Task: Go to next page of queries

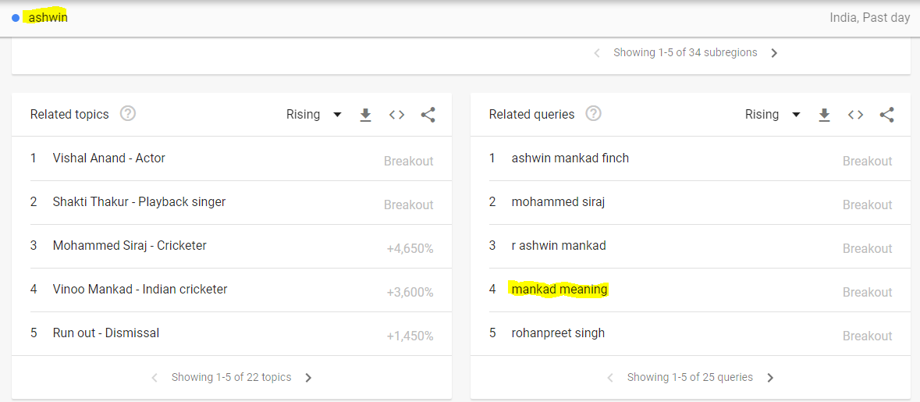Action: click(770, 378)
